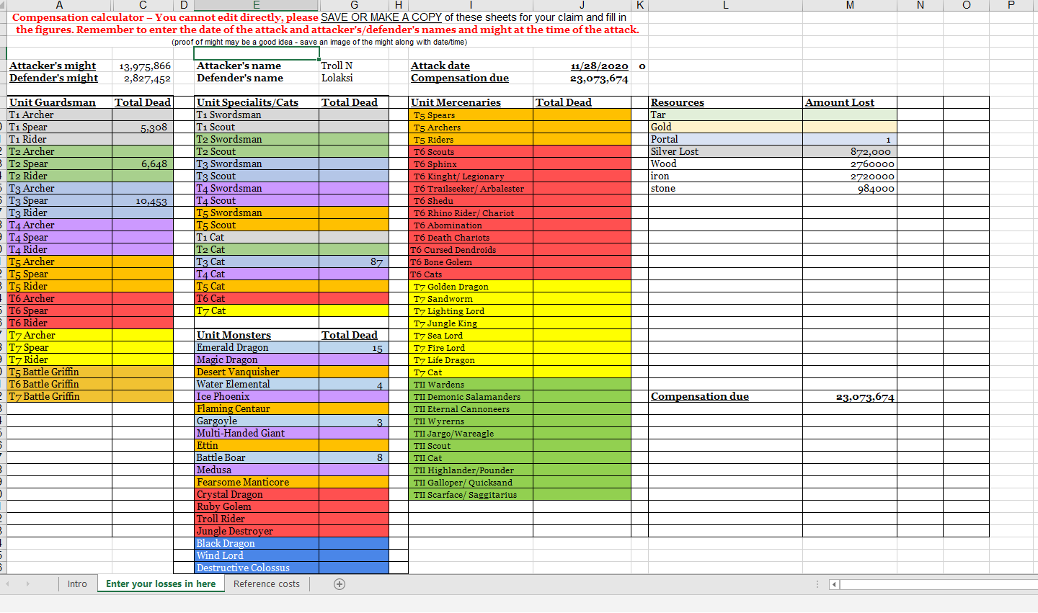Select the Multi-Handed Giant cell
The width and height of the screenshot is (1038, 613).
click(257, 434)
